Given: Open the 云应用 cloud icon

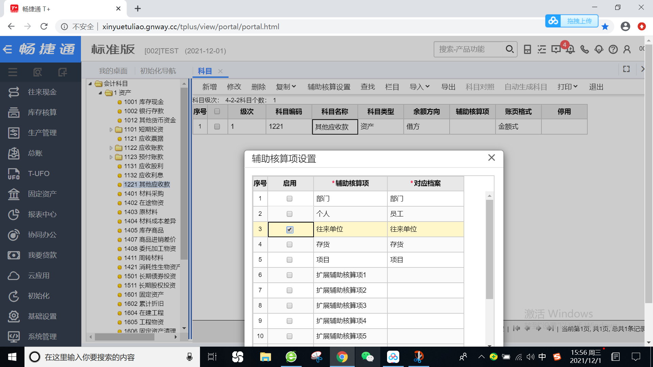Looking at the screenshot, I should 14,276.
